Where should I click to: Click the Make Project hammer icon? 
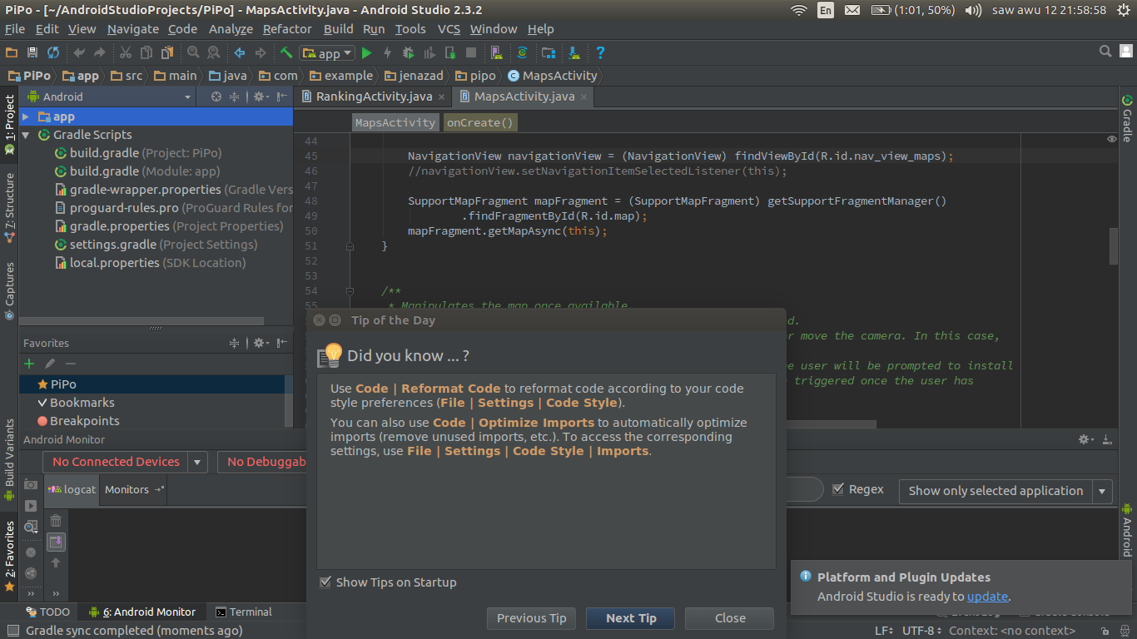click(285, 52)
